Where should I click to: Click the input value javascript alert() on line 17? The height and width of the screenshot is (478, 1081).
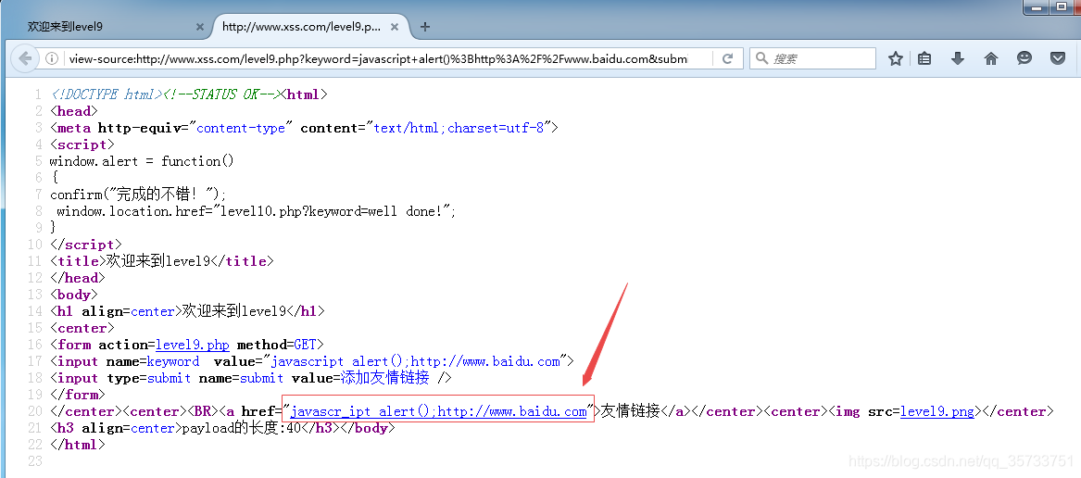pyautogui.click(x=416, y=361)
